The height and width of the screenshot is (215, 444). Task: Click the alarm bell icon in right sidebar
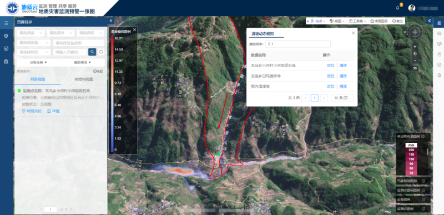[x=439, y=75]
